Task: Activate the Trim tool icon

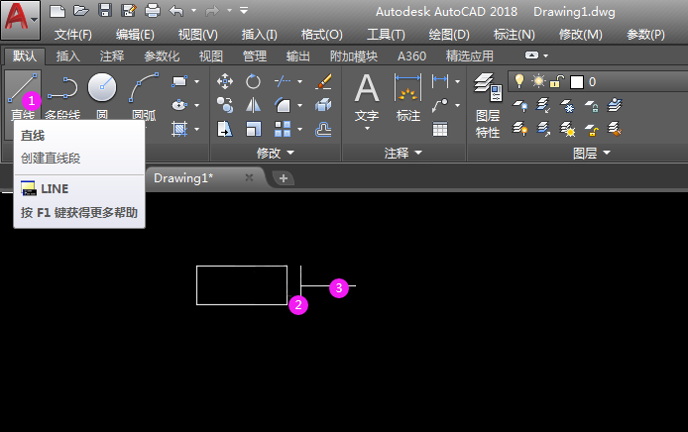Action: point(283,81)
